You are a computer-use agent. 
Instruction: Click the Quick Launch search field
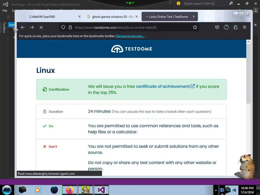(x=205, y=4)
